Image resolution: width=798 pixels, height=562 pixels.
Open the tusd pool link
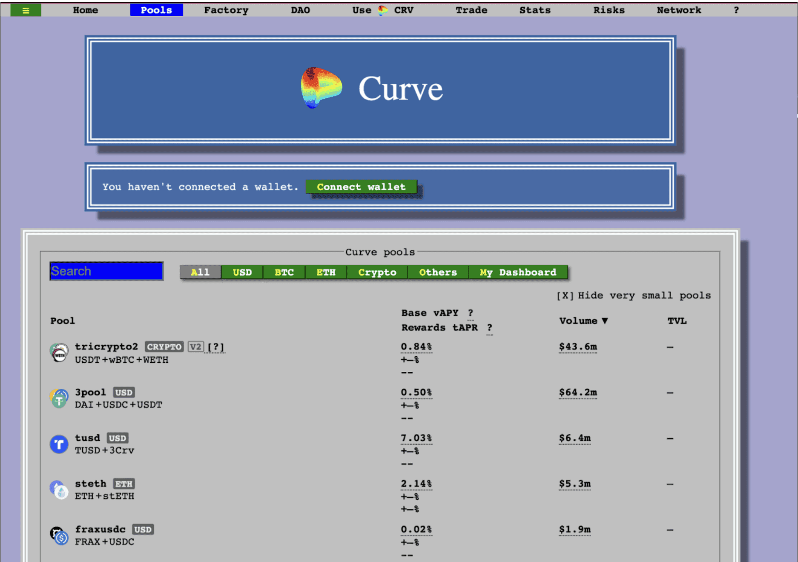pos(87,438)
